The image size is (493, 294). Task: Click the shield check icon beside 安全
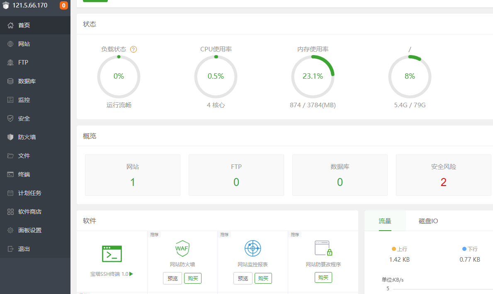[x=10, y=118]
